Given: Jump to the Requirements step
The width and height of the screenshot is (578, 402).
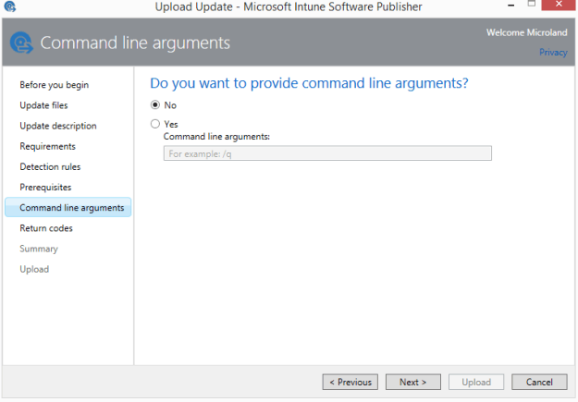Looking at the screenshot, I should click(47, 146).
